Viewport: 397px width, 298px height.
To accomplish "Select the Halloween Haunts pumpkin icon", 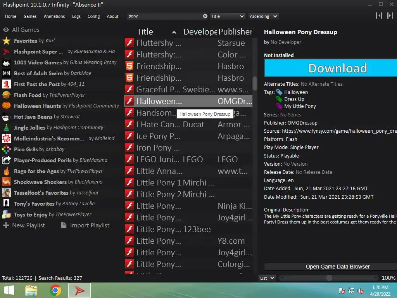I will point(6,106).
